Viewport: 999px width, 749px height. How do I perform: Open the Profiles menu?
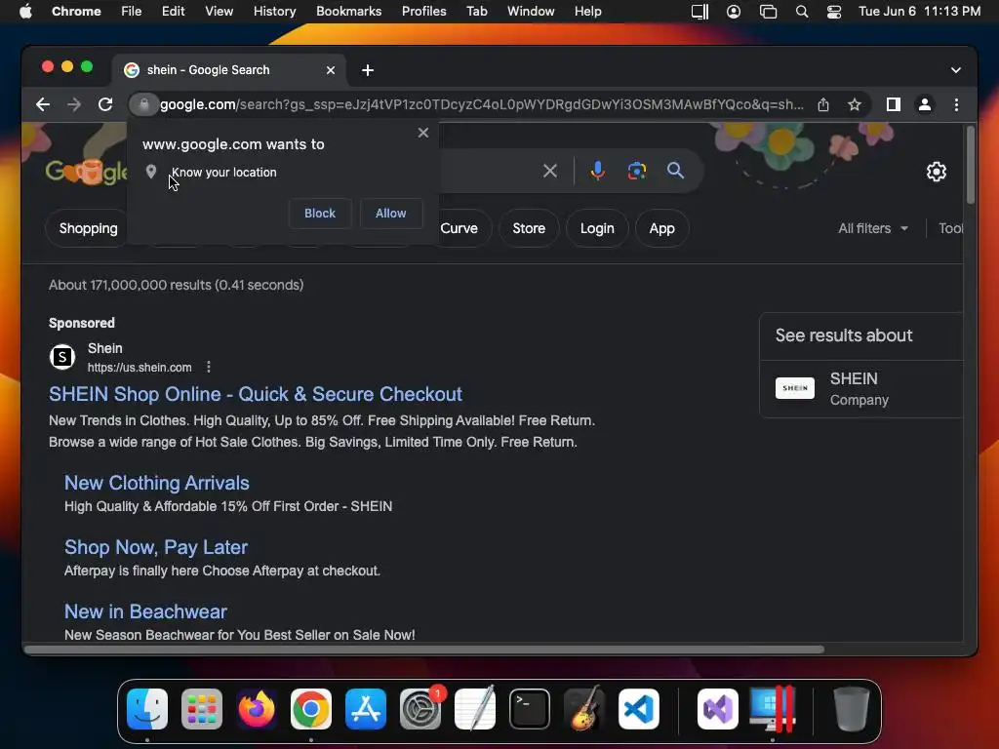coord(423,12)
